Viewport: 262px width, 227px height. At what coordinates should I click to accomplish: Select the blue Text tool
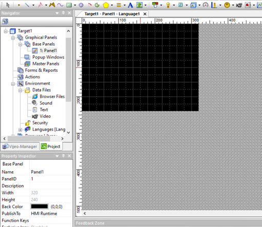[130, 5]
